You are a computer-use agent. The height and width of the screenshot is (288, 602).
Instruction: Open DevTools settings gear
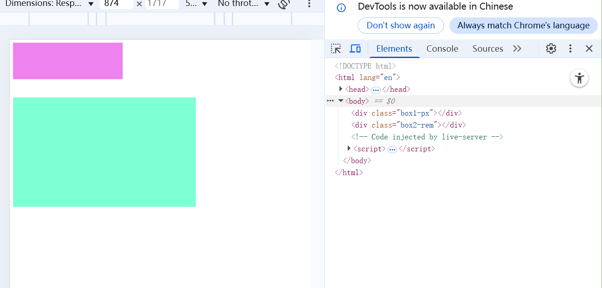tap(551, 48)
